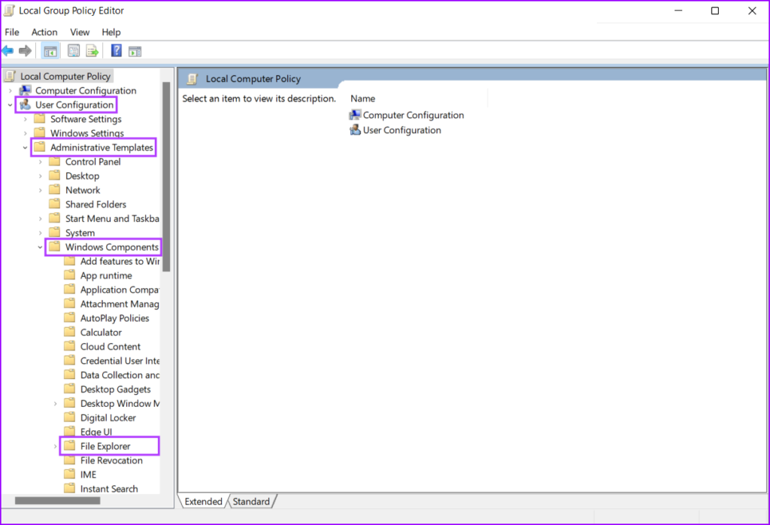Expand the System node arrow
Viewport: 770px width, 525px height.
pos(41,232)
